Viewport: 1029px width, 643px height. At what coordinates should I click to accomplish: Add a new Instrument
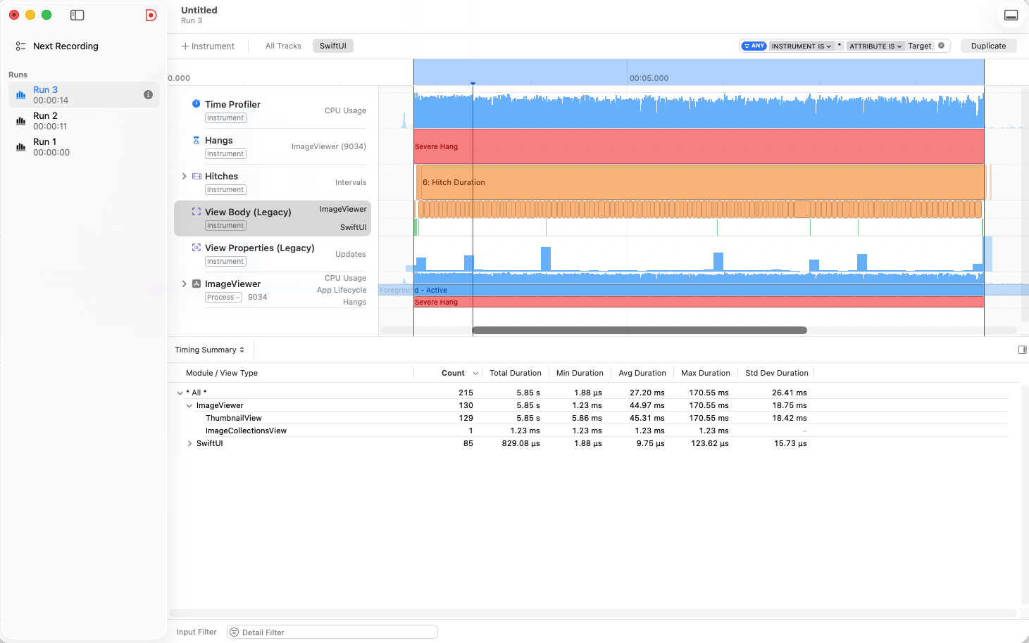coord(208,46)
